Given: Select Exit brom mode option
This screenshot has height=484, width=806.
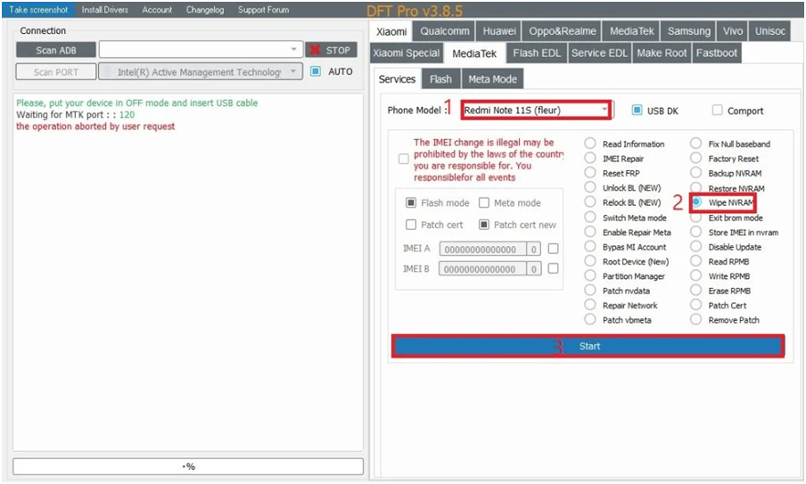Looking at the screenshot, I should pos(696,217).
